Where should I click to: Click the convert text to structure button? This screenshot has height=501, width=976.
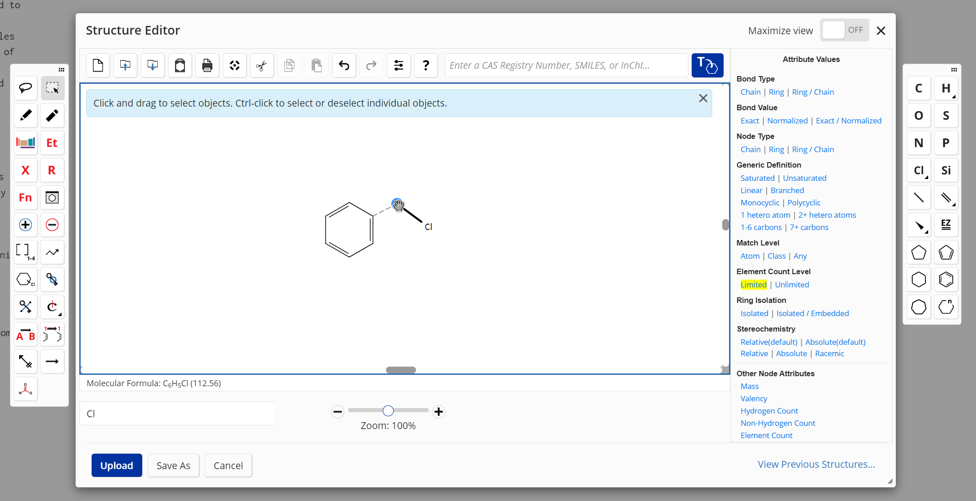708,66
